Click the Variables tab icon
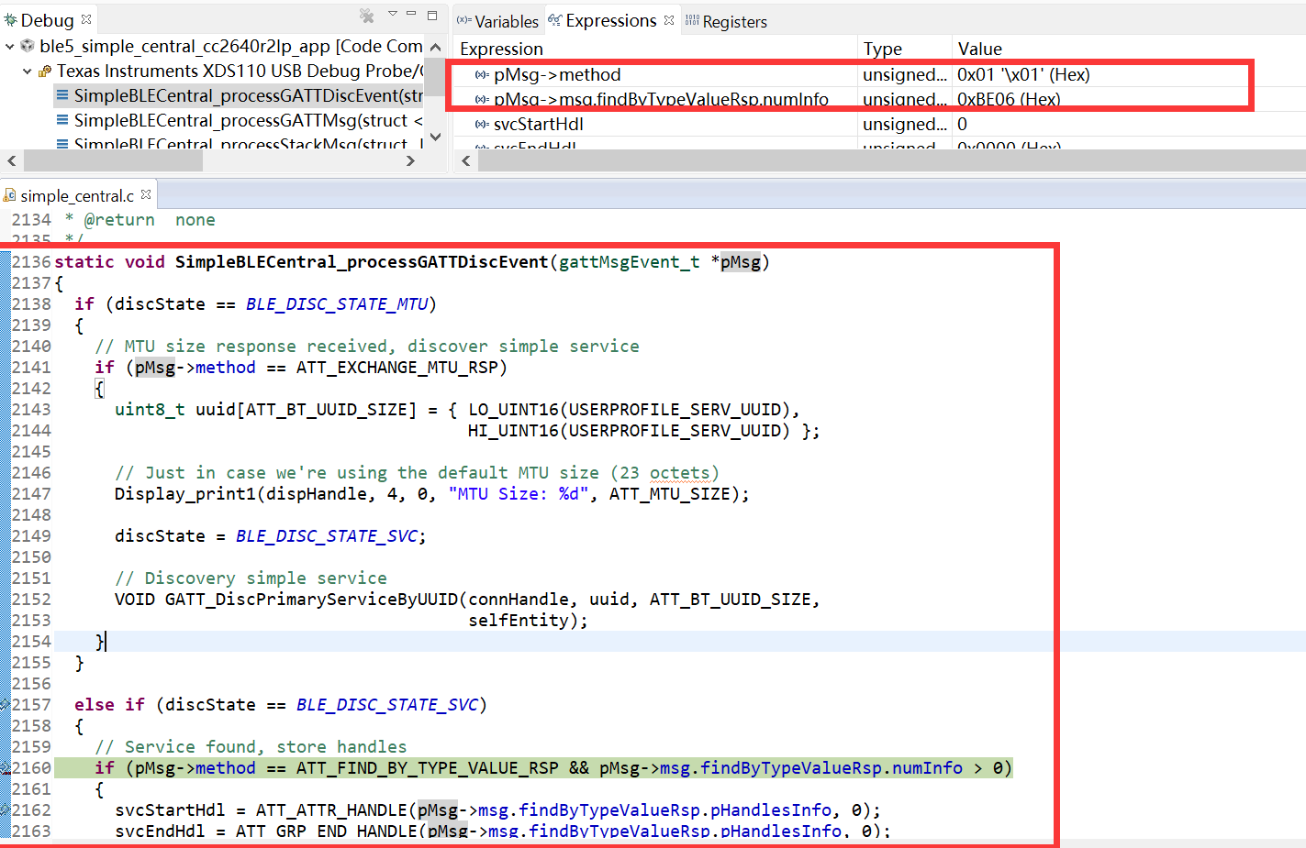1306x848 pixels. pyautogui.click(x=464, y=20)
